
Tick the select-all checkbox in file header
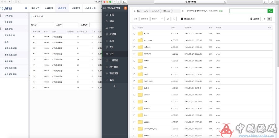[134, 28]
